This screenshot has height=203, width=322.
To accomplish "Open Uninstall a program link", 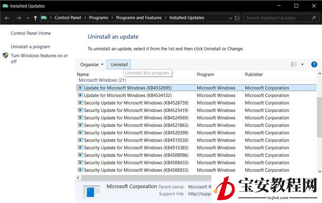I will [x=31, y=47].
